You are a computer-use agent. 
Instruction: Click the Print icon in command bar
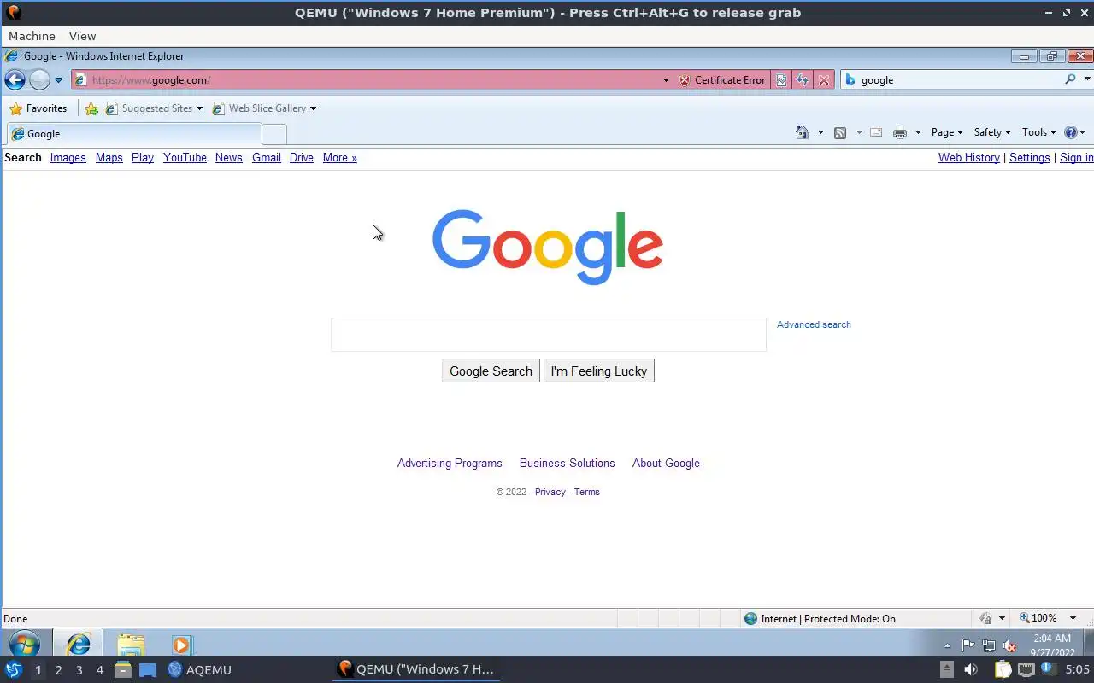click(x=899, y=132)
